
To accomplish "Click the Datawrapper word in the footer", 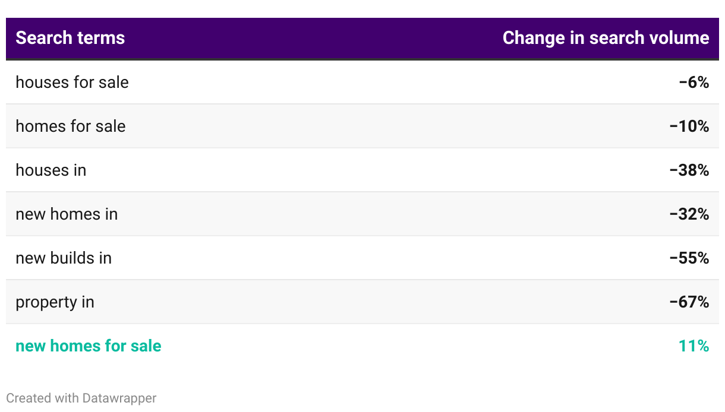I will tap(119, 398).
